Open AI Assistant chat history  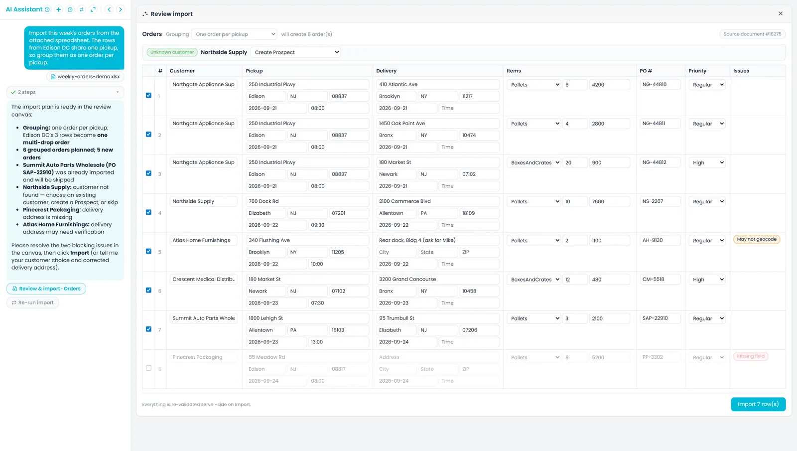point(47,9)
